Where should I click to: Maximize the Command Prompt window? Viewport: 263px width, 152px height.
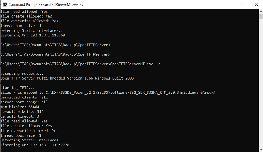pyautogui.click(x=242, y=4)
